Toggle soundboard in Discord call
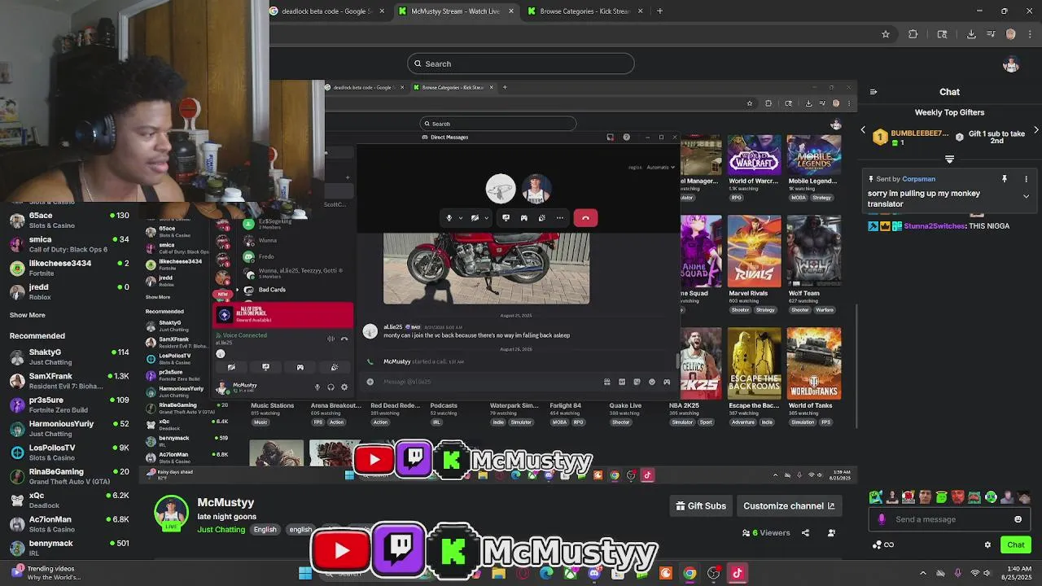 [541, 217]
